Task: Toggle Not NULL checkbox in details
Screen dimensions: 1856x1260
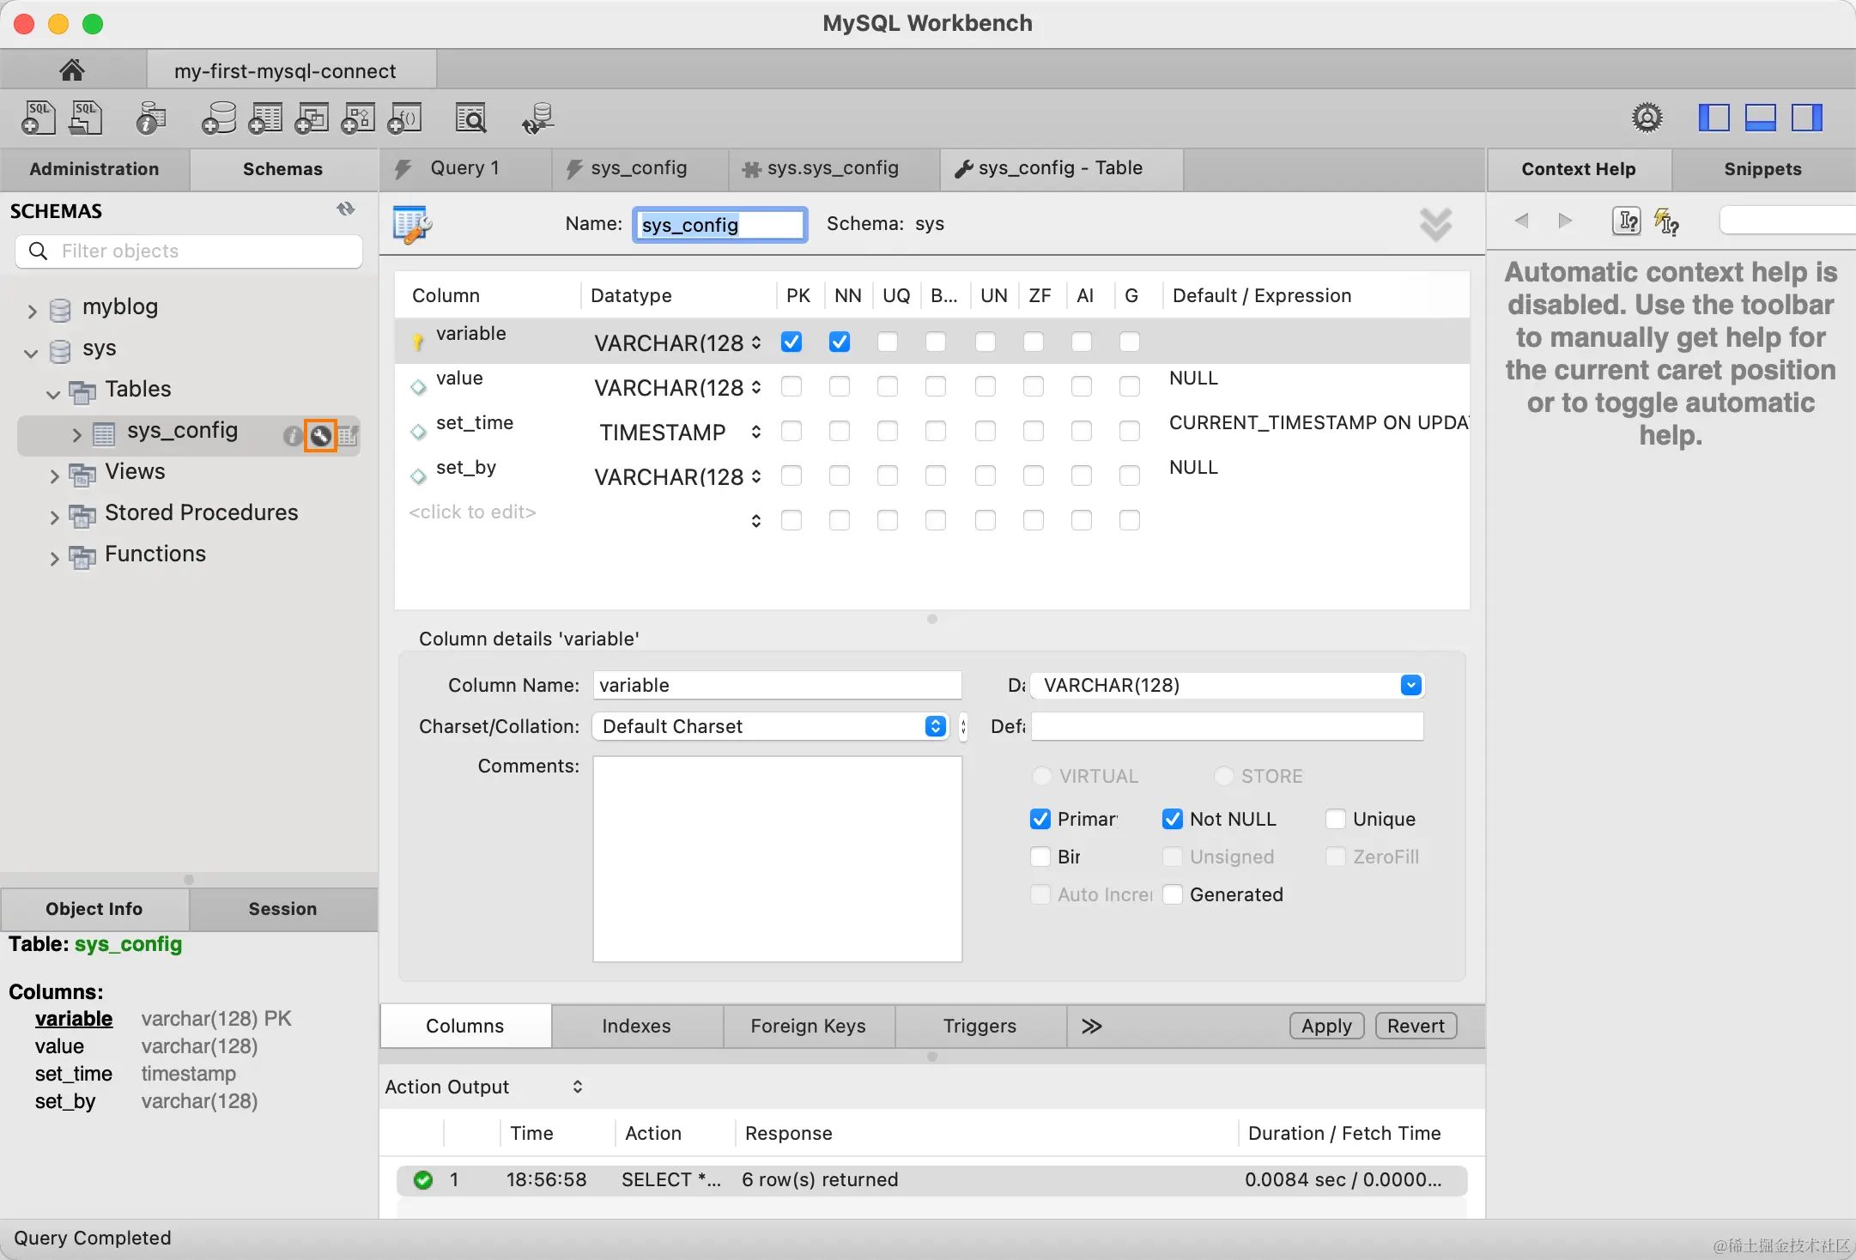Action: coord(1172,819)
